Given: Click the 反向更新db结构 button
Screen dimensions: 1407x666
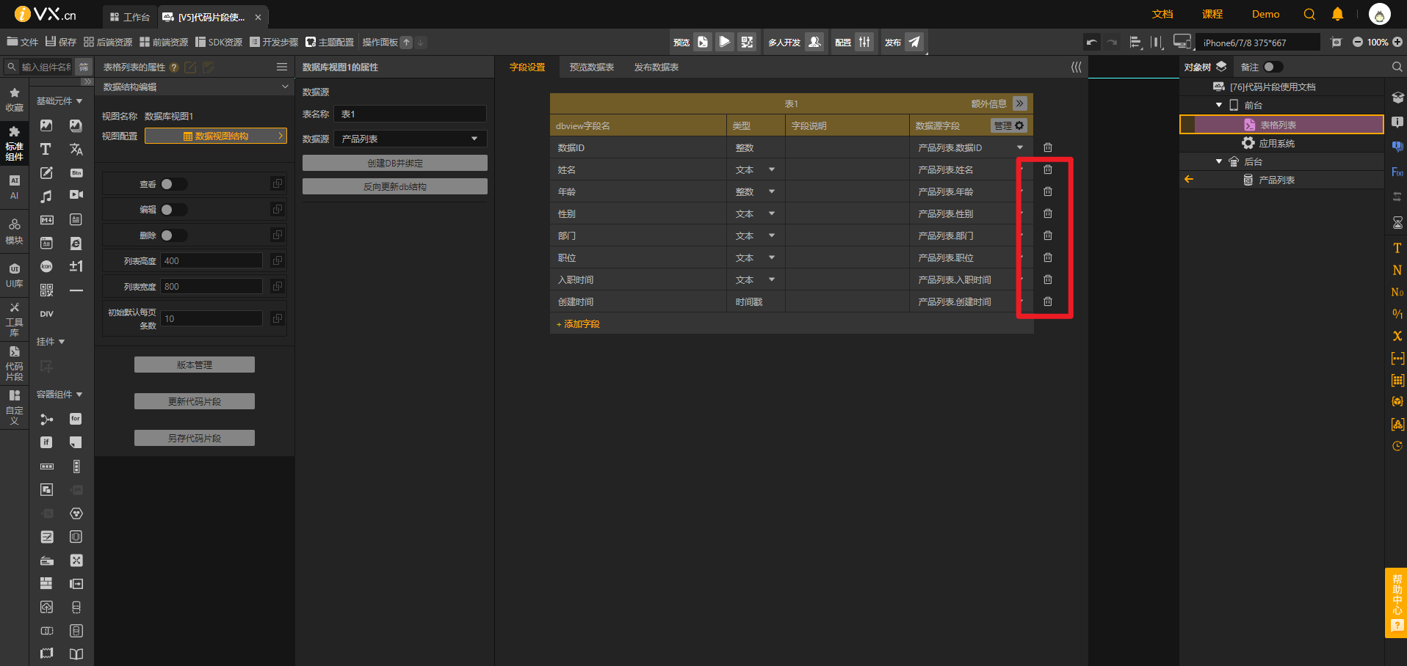Looking at the screenshot, I should coord(395,186).
